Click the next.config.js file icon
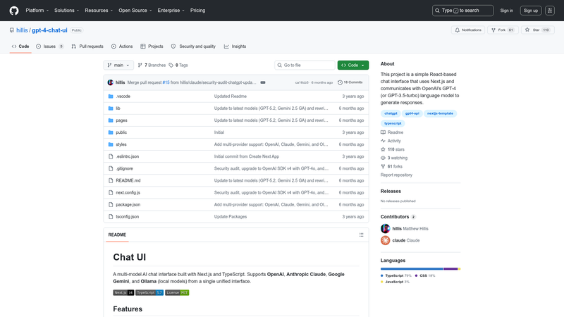The image size is (564, 317). coord(111,192)
